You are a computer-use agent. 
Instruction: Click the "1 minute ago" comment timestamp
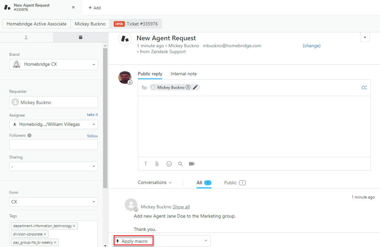tap(363, 197)
